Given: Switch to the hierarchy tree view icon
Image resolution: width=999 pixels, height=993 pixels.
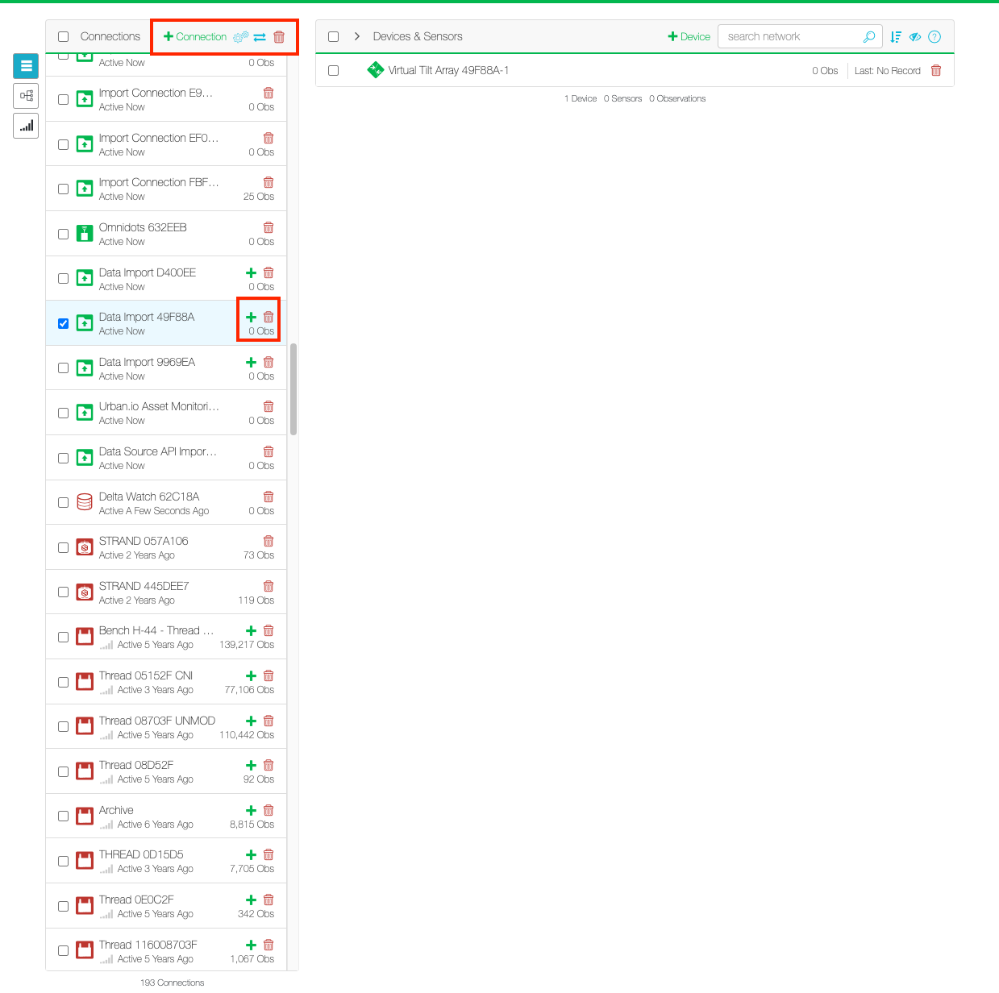Looking at the screenshot, I should tap(26, 96).
